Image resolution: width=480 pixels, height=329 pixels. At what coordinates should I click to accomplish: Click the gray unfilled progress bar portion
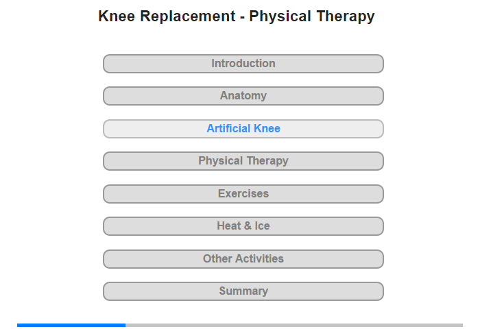293,325
